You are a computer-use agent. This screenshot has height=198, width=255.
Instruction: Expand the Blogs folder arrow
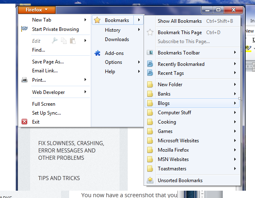(x=235, y=103)
